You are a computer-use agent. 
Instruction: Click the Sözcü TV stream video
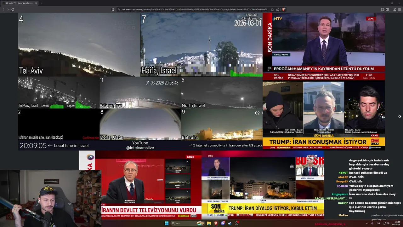[x=140, y=185]
